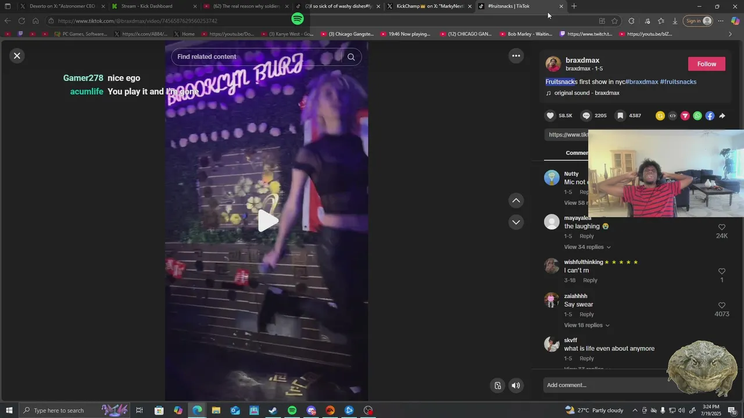Click the search magnifier in Find related content
This screenshot has width=744, height=418.
click(351, 57)
